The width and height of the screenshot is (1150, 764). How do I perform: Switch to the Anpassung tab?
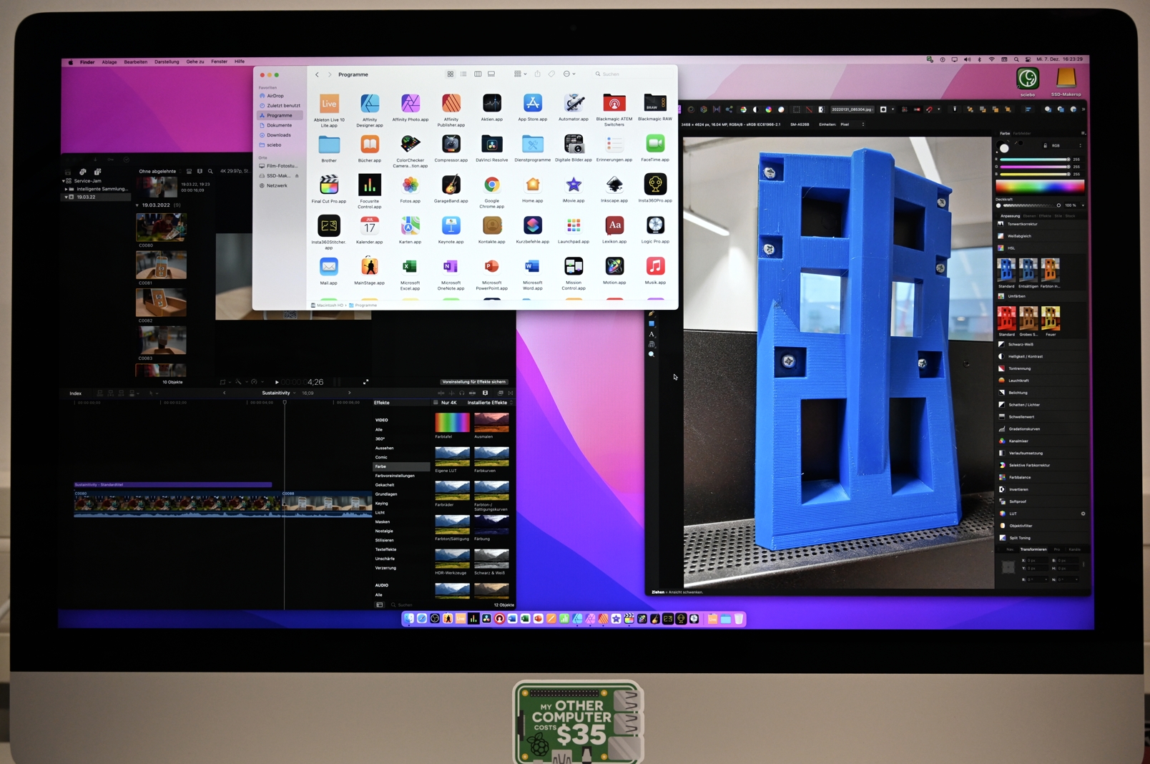tap(1010, 216)
